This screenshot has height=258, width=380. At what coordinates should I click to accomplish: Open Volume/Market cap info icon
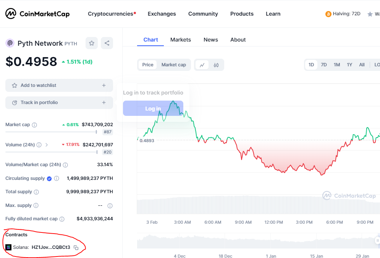(65, 165)
